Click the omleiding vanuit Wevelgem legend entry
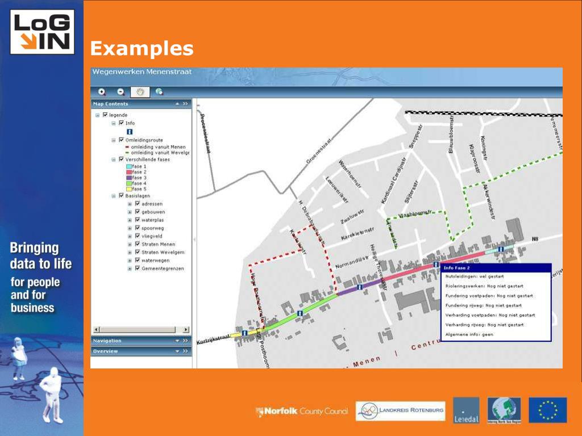 point(160,152)
